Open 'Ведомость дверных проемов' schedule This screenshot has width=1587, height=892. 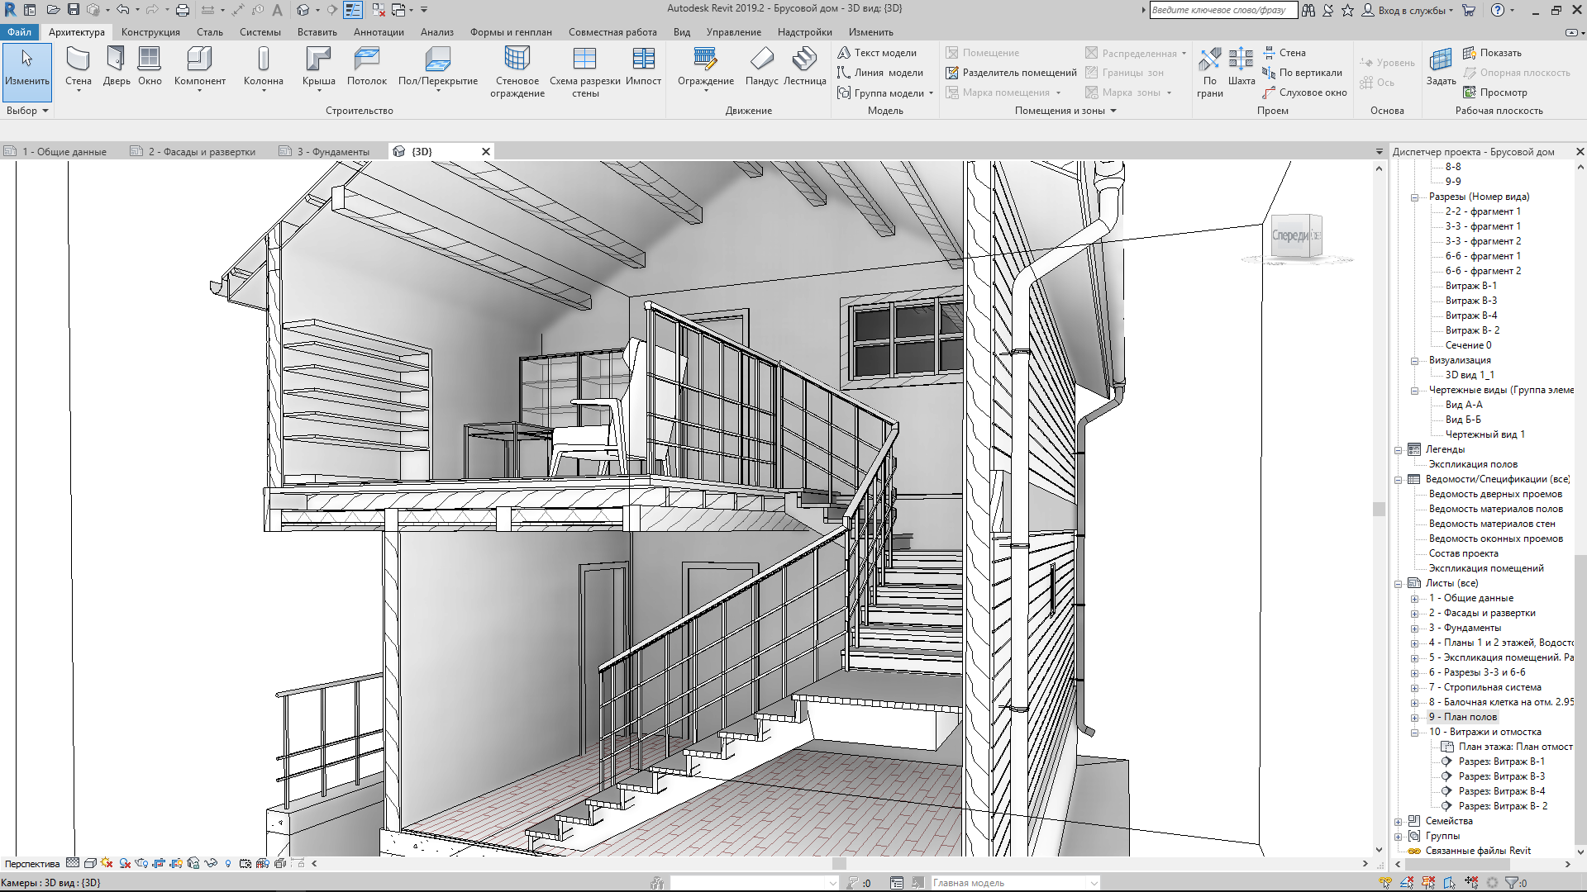pos(1495,494)
